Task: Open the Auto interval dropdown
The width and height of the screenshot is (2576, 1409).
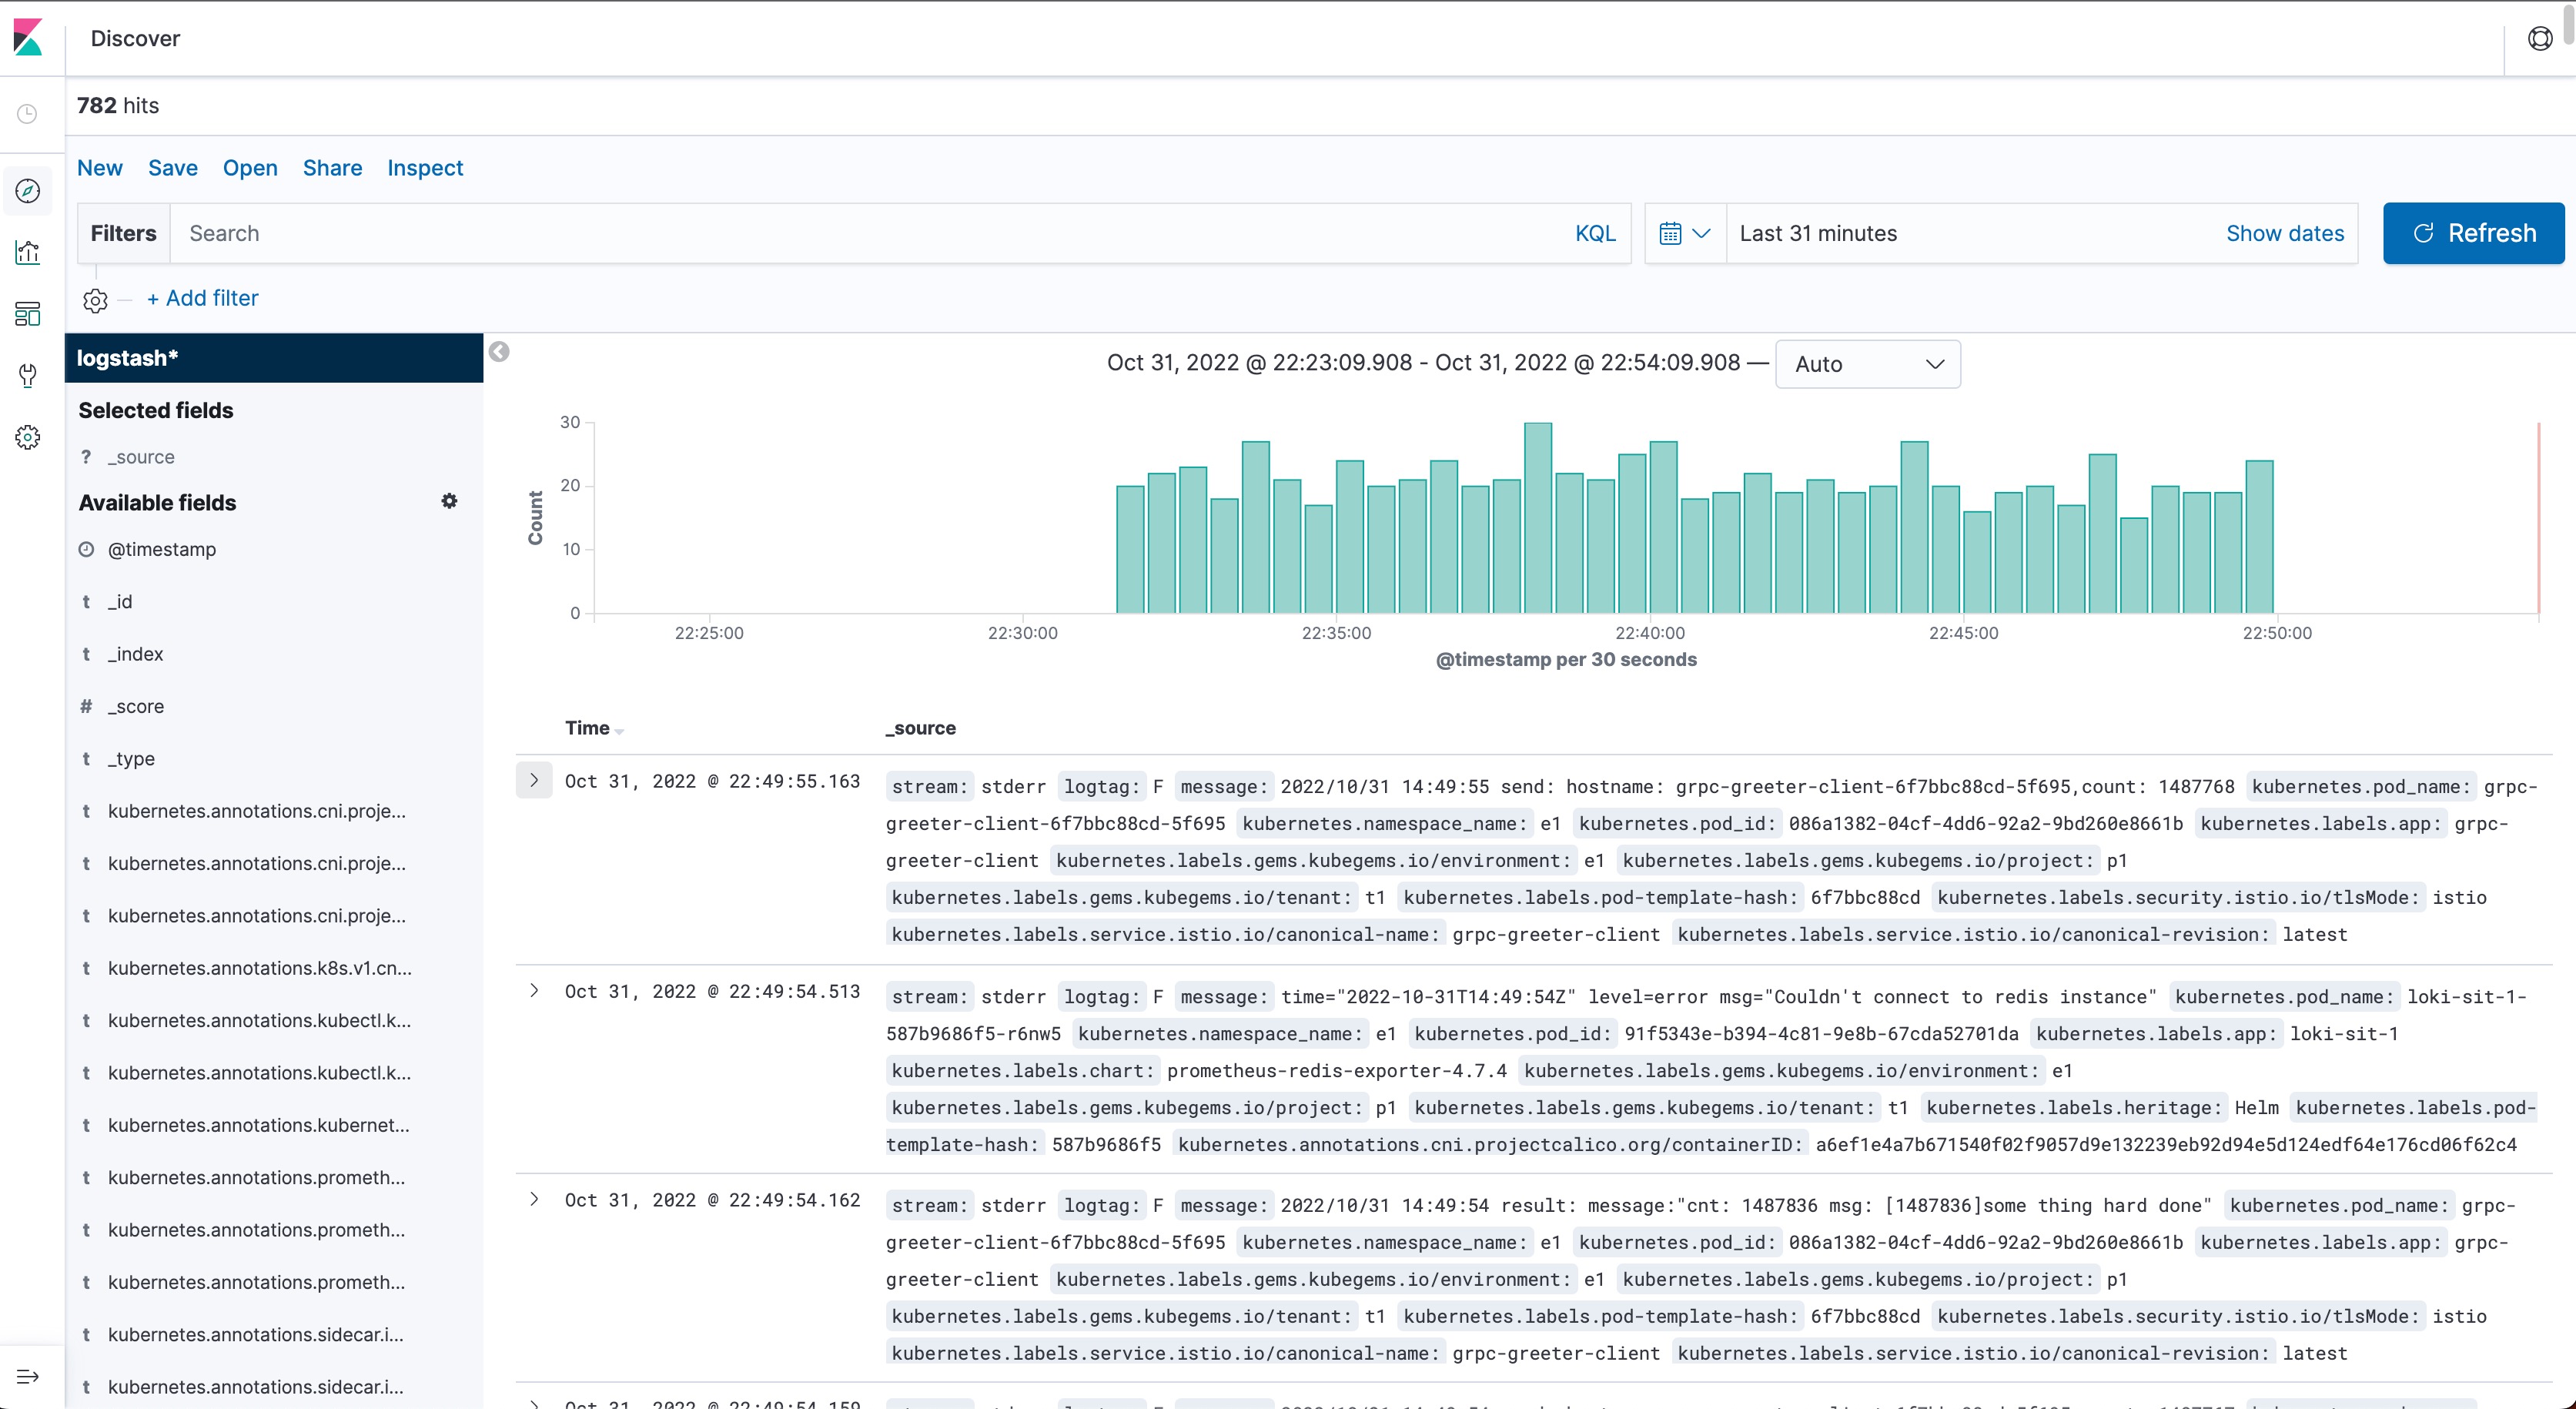Action: click(1867, 364)
